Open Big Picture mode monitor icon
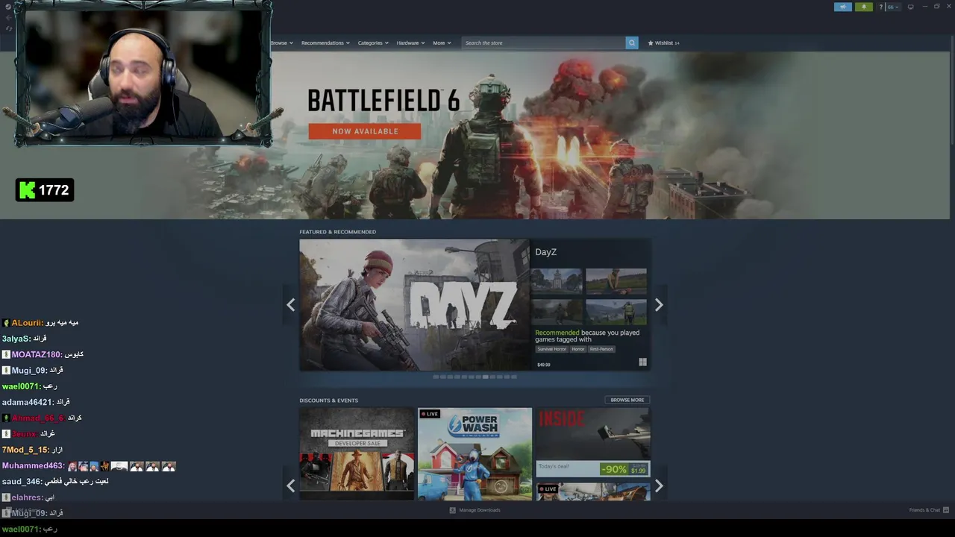Viewport: 955px width, 537px height. click(910, 7)
